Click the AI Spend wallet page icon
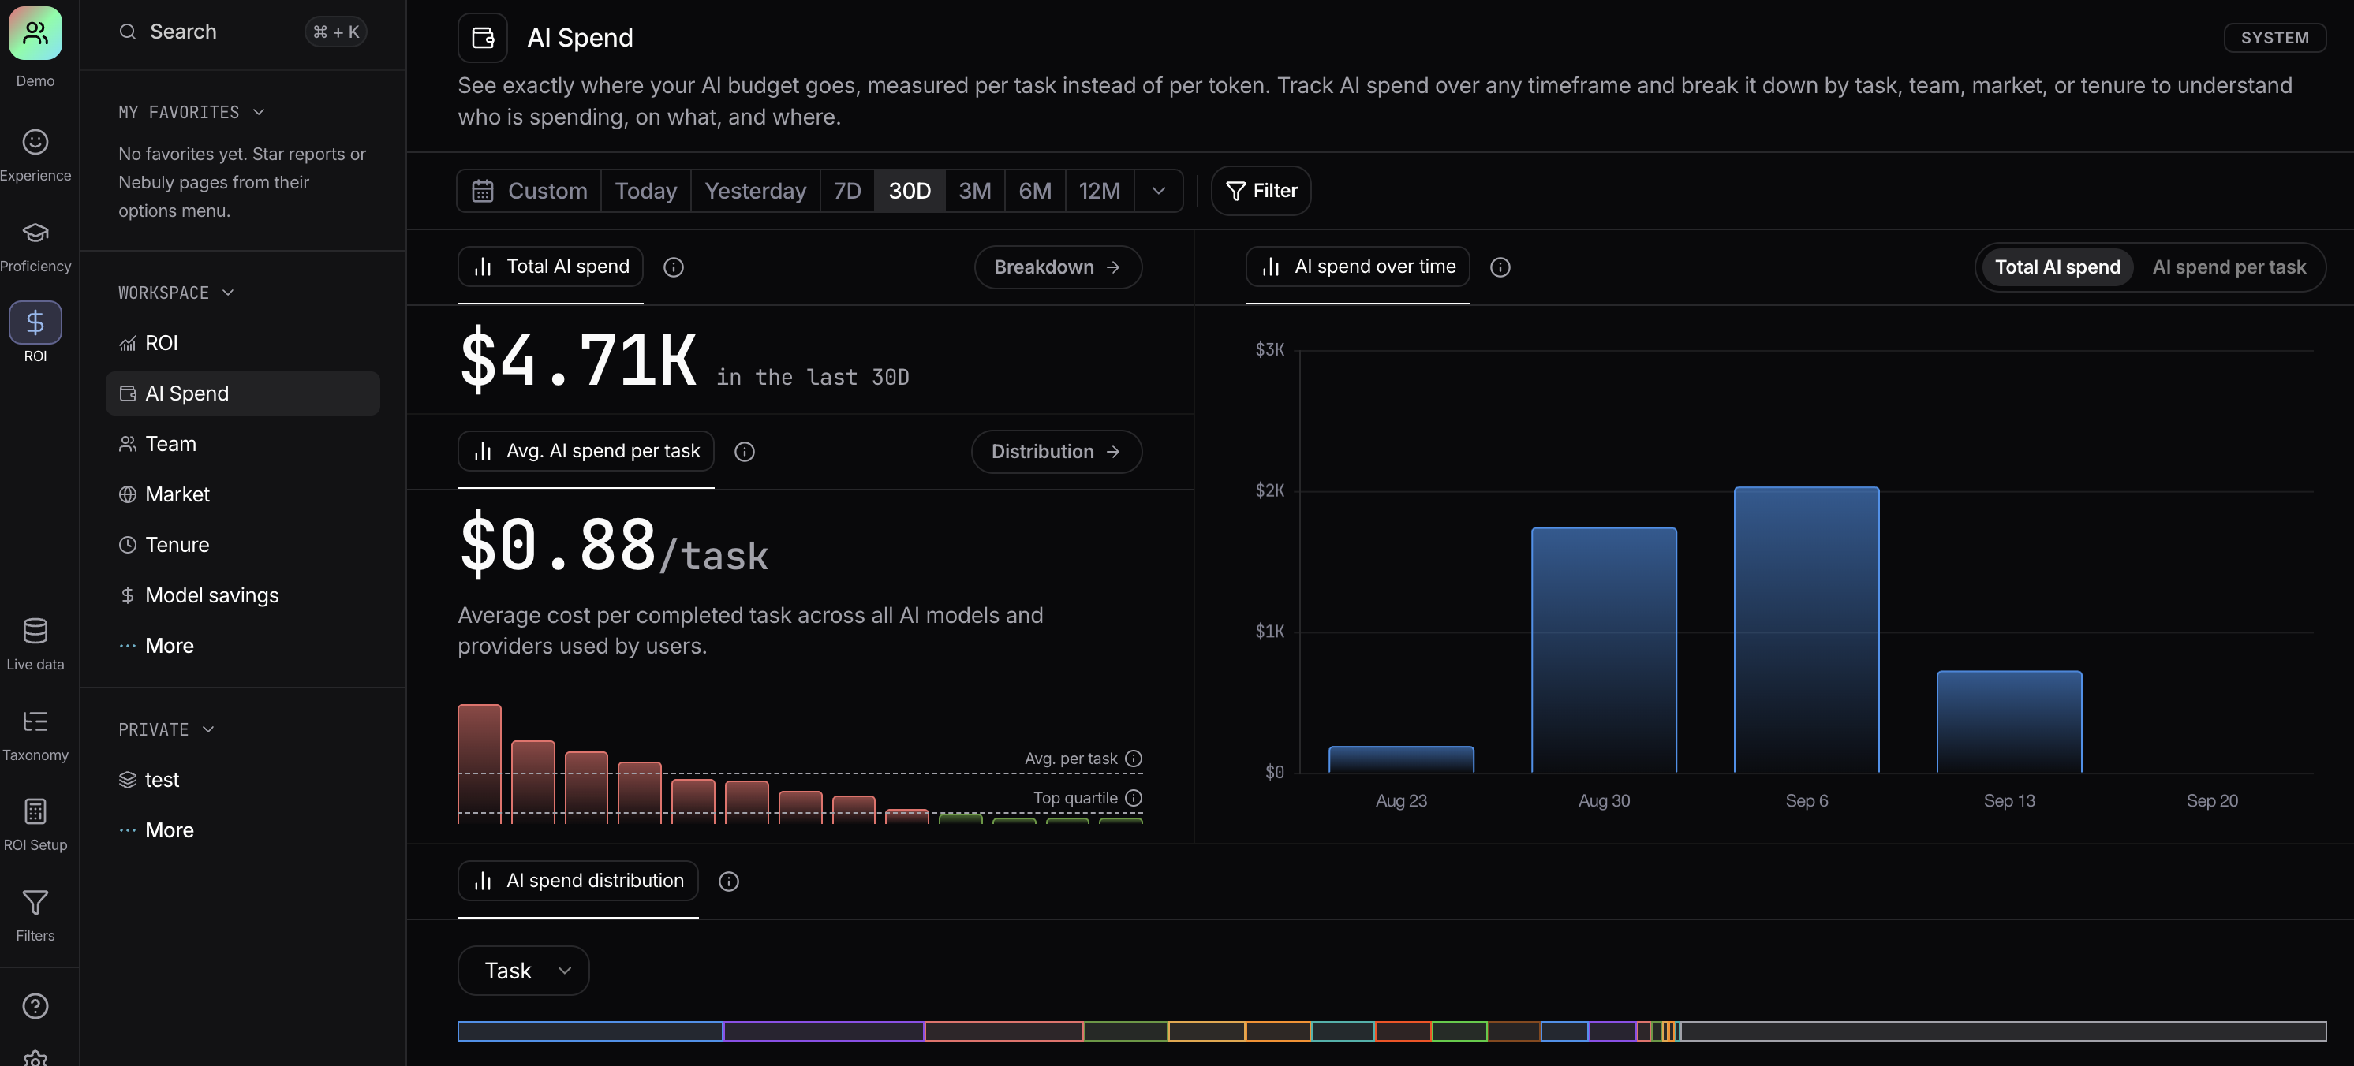 coord(483,37)
